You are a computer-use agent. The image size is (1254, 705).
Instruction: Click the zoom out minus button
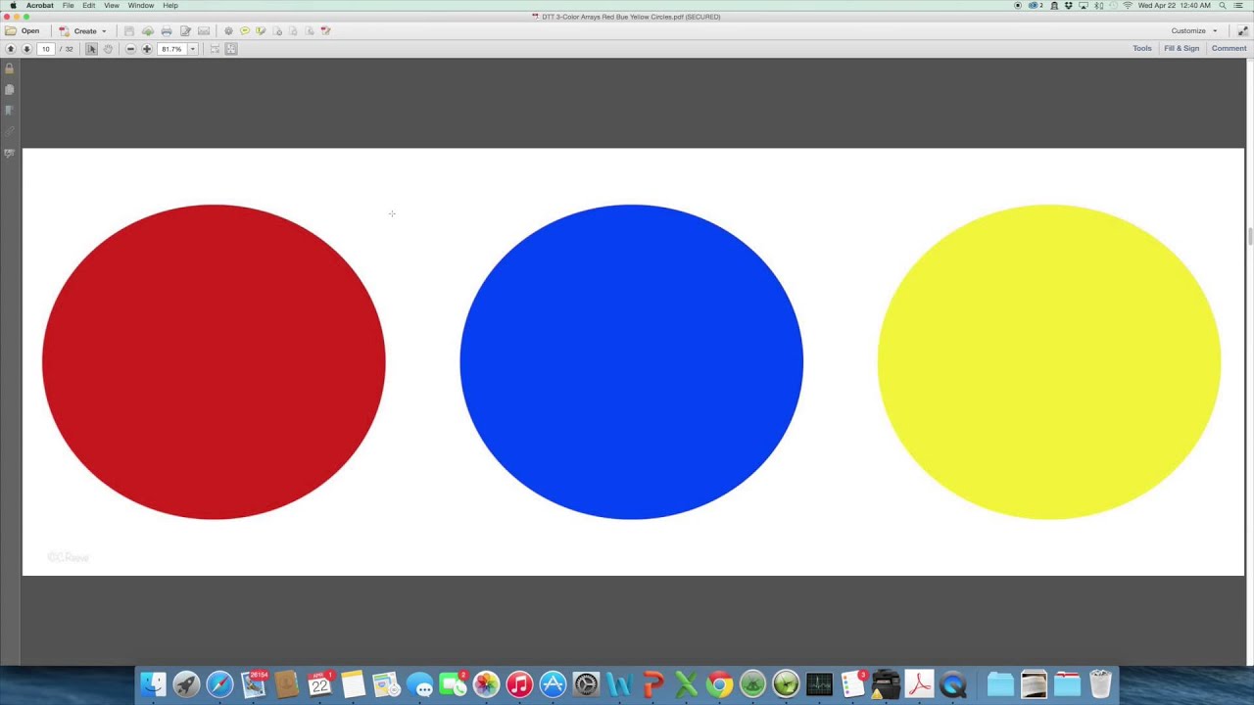[x=130, y=49]
